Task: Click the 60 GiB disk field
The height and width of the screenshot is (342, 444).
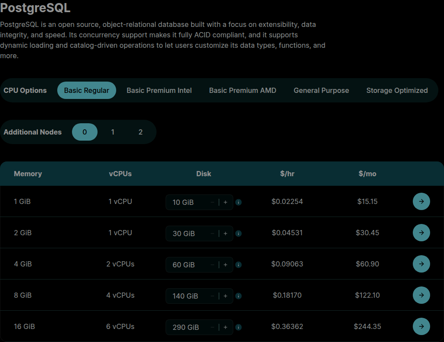Action: [x=199, y=265]
